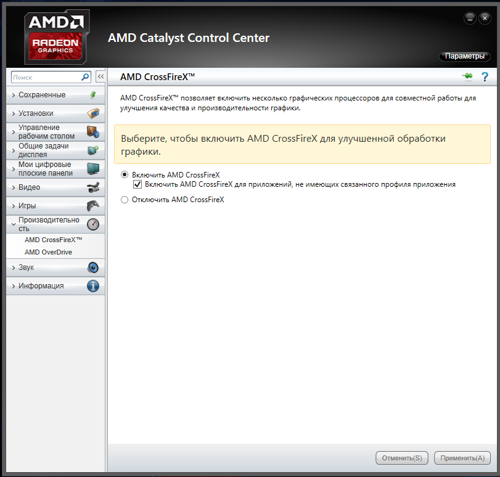The image size is (500, 477).
Task: Select Включить AMD CrossFireX radio button
Action: point(125,175)
